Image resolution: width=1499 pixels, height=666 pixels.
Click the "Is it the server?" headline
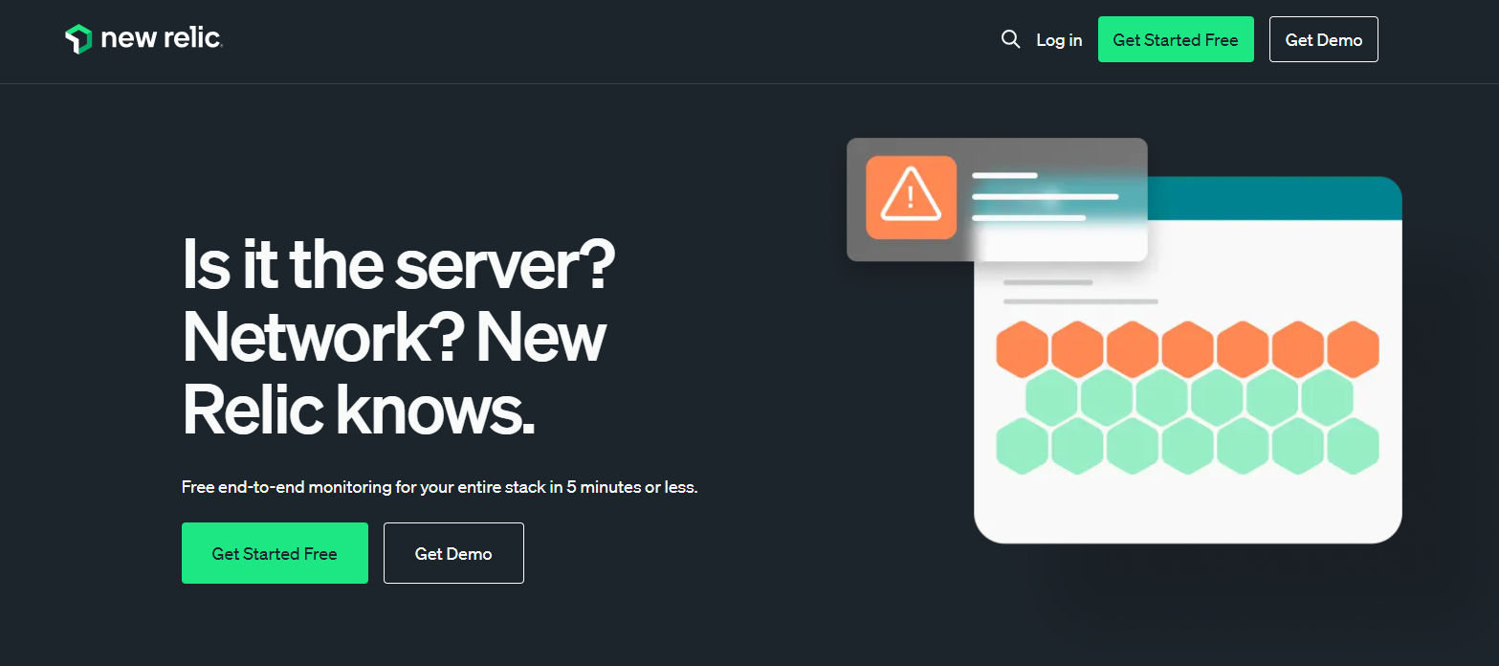pyautogui.click(x=398, y=266)
